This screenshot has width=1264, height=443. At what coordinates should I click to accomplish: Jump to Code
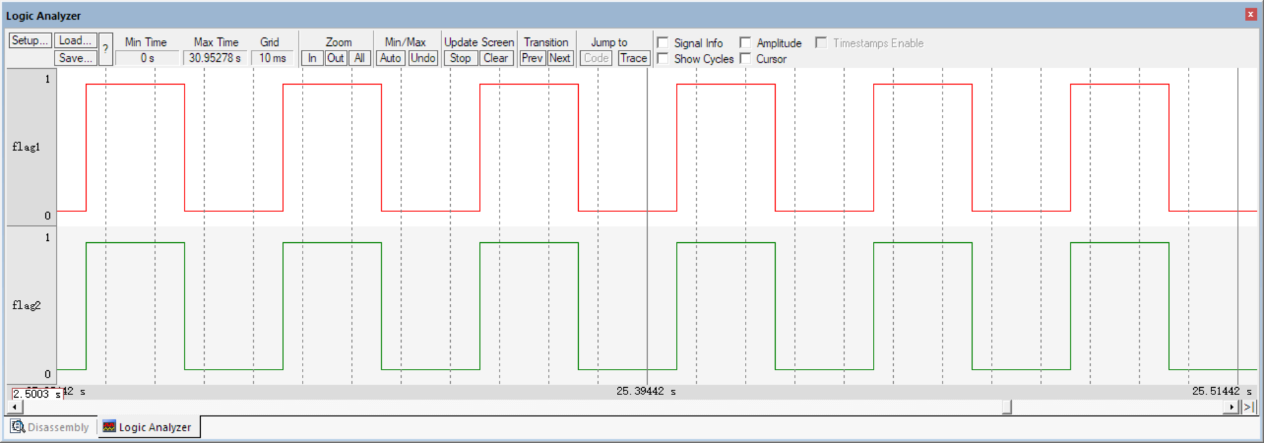click(x=596, y=58)
